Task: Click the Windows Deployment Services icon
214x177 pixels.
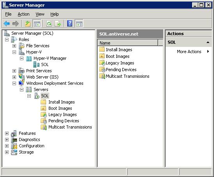Action: pyautogui.click(x=21, y=83)
